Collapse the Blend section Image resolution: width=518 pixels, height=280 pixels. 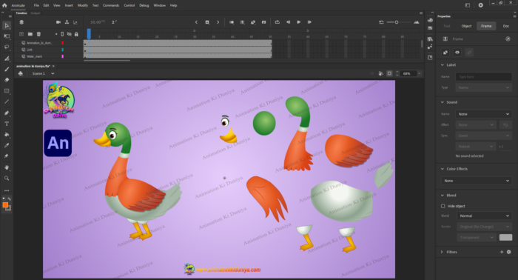pyautogui.click(x=443, y=195)
